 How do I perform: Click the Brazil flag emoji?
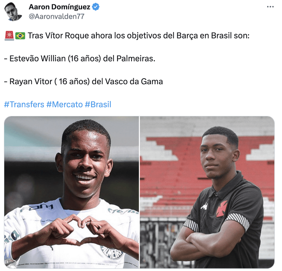click(x=20, y=36)
